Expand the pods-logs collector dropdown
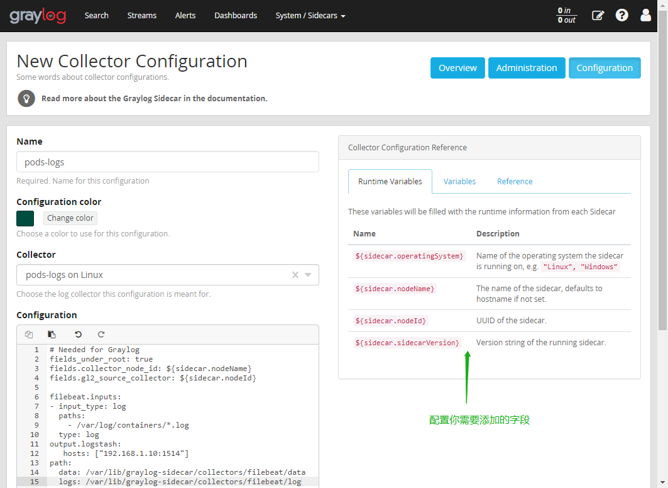The image size is (668, 488). click(308, 275)
